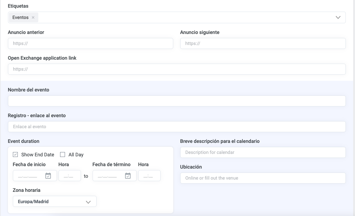Viewport: 355px width, 216px height.
Task: Expand the Etiquetas dropdown chevron
Action: click(338, 17)
